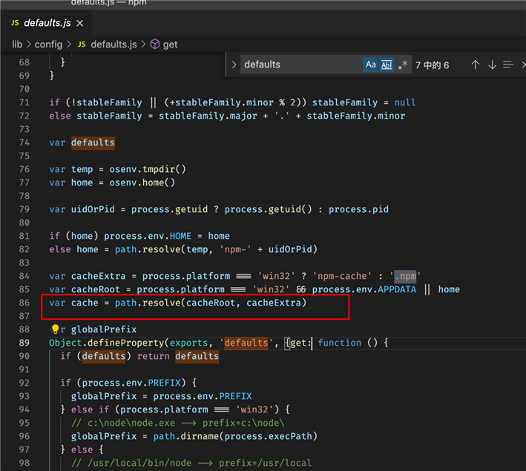Image resolution: width=526 pixels, height=471 pixels.
Task: Click 'Object.defineProperty' on line 89
Action: [107, 343]
